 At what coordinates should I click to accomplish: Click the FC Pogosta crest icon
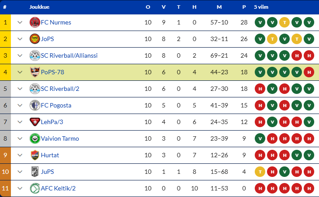click(35, 105)
